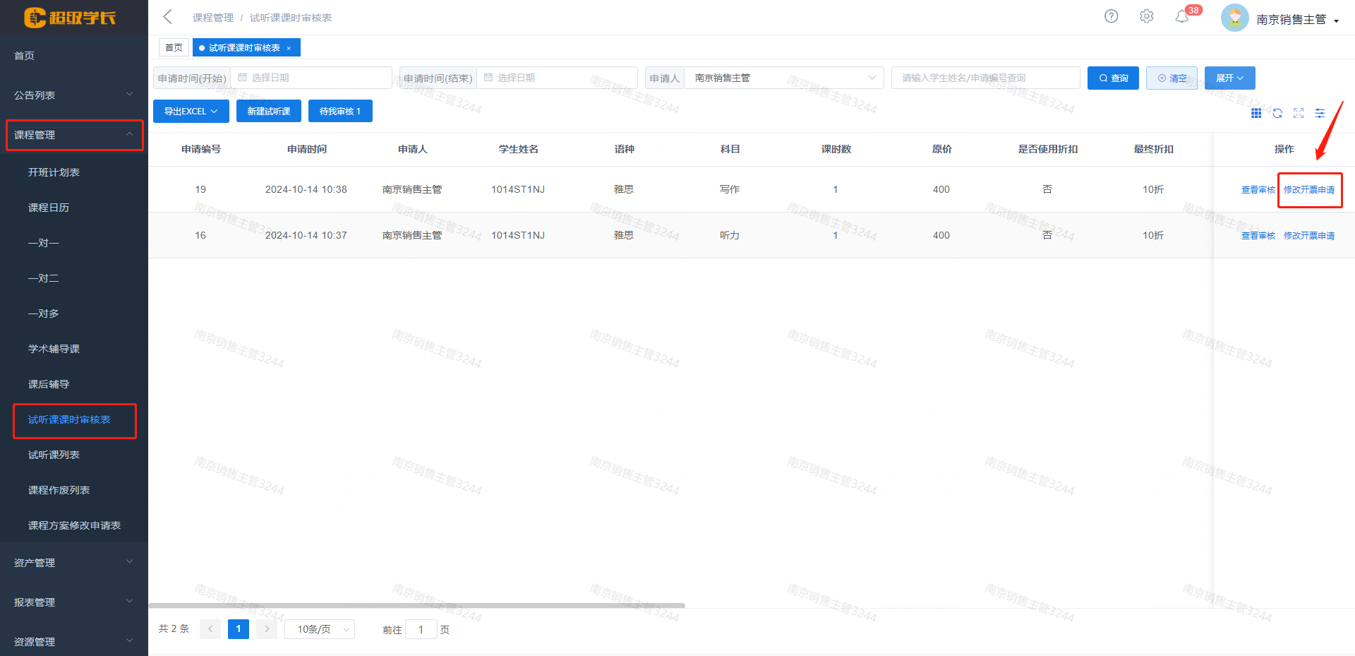Open the settings gear icon
The height and width of the screenshot is (656, 1355).
[1146, 16]
